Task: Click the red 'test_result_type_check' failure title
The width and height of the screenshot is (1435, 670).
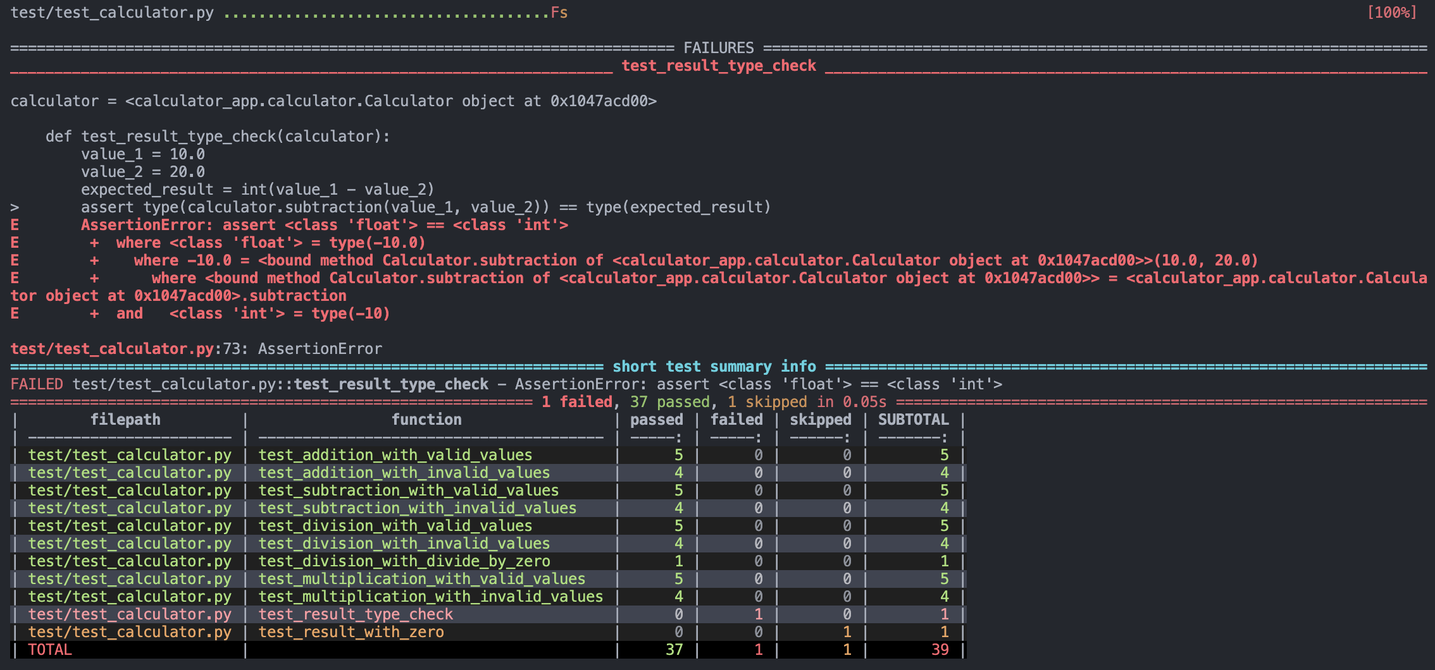Action: coord(719,66)
